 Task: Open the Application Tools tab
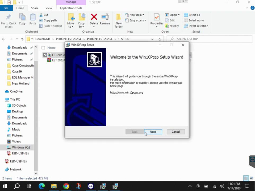click(71, 8)
